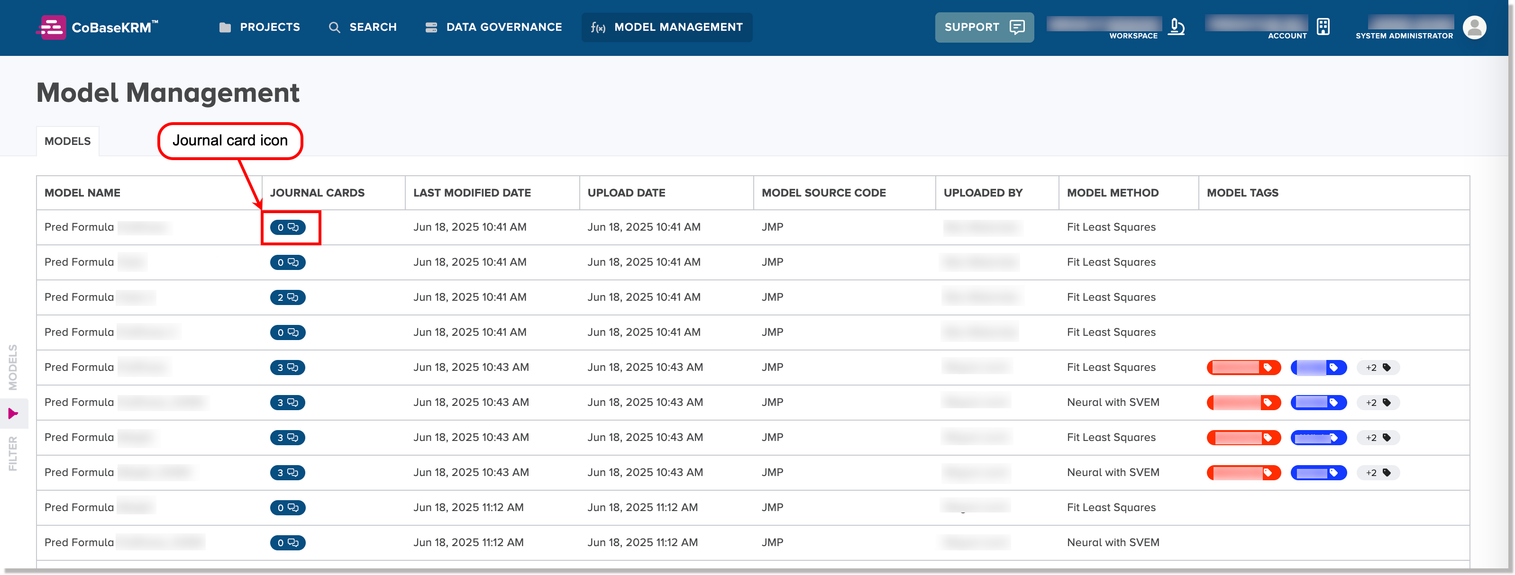Open the Projects menu

click(x=259, y=27)
